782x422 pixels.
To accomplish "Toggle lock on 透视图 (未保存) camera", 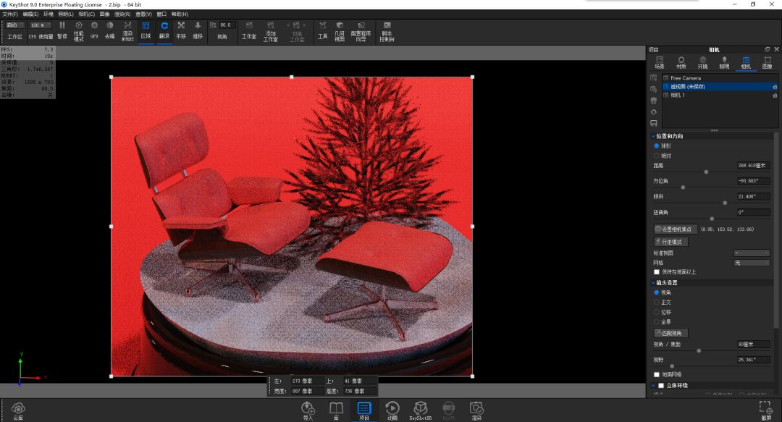I will click(775, 87).
